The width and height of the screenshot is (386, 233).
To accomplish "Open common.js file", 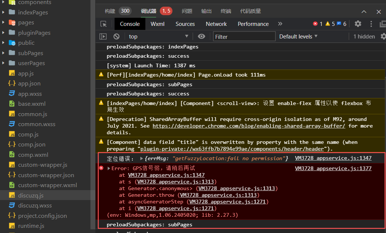I will [x=33, y=114].
